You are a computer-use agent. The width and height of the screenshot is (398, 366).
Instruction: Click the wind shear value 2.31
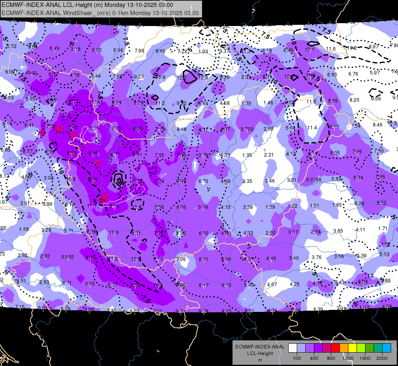coord(269,155)
